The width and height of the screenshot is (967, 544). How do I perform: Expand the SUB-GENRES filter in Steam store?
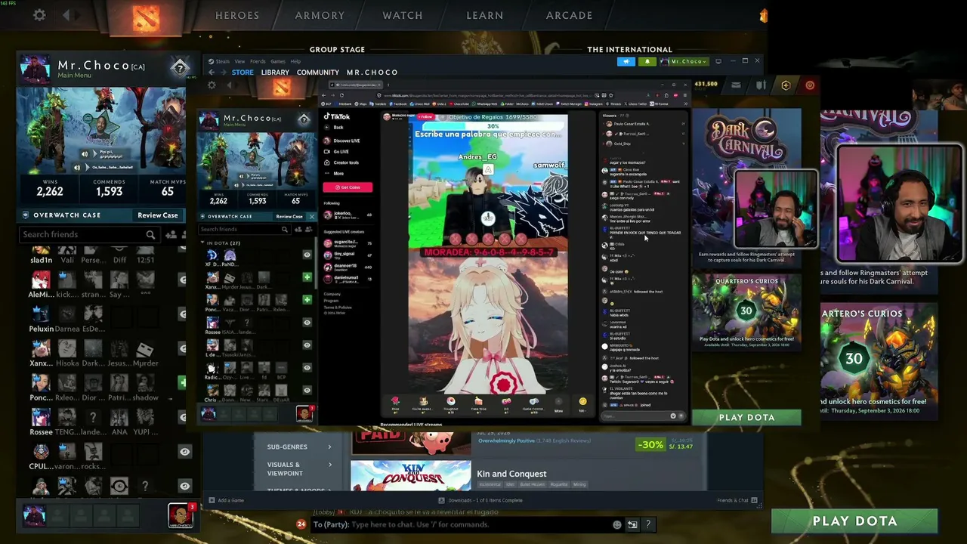tap(299, 447)
